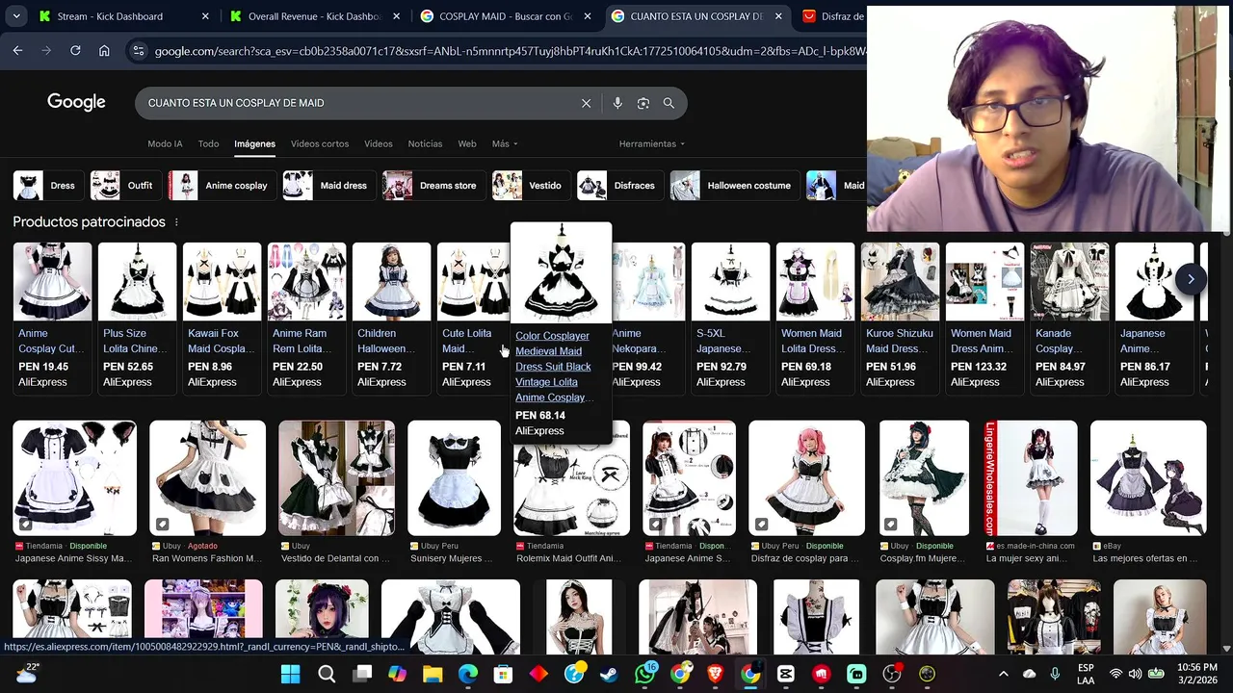1233x693 pixels.
Task: Open the site info icon in address bar
Action: (138, 51)
